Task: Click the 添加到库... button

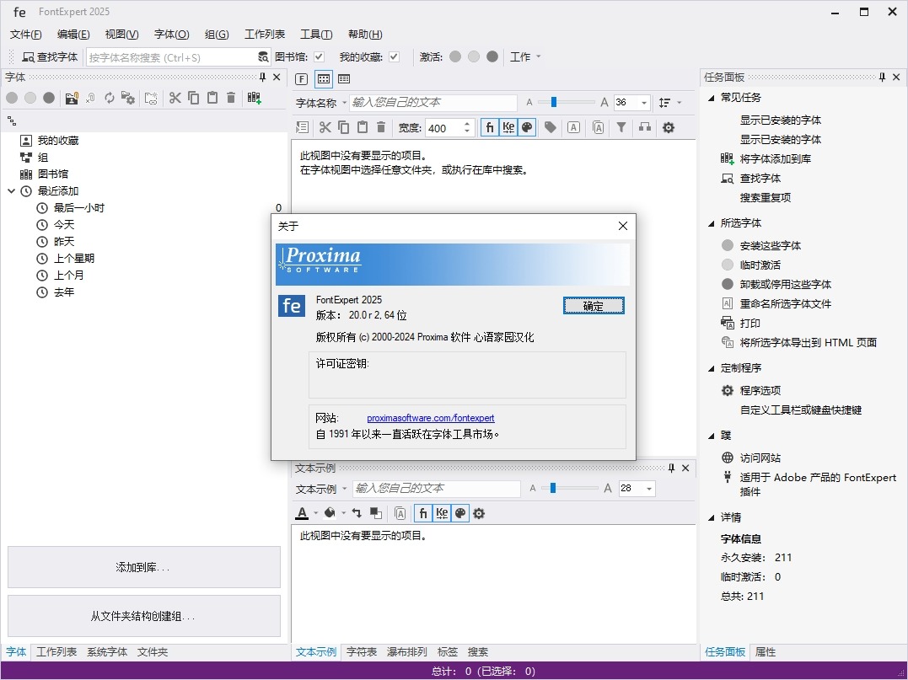Action: [143, 567]
